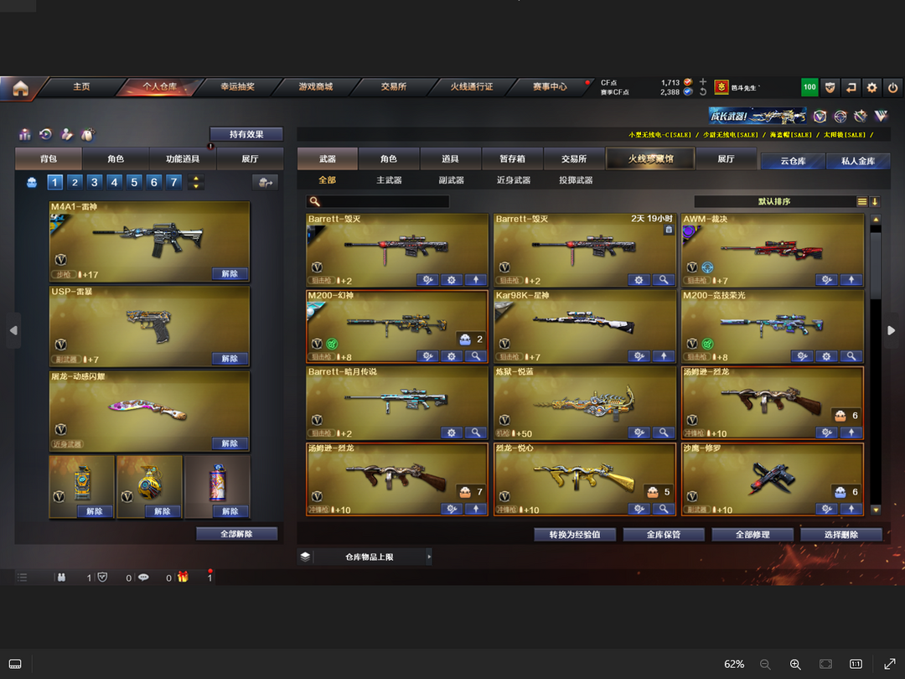Click the magnifier icon on the 炼狱-悦蓝 card
This screenshot has width=905, height=679.
(664, 433)
